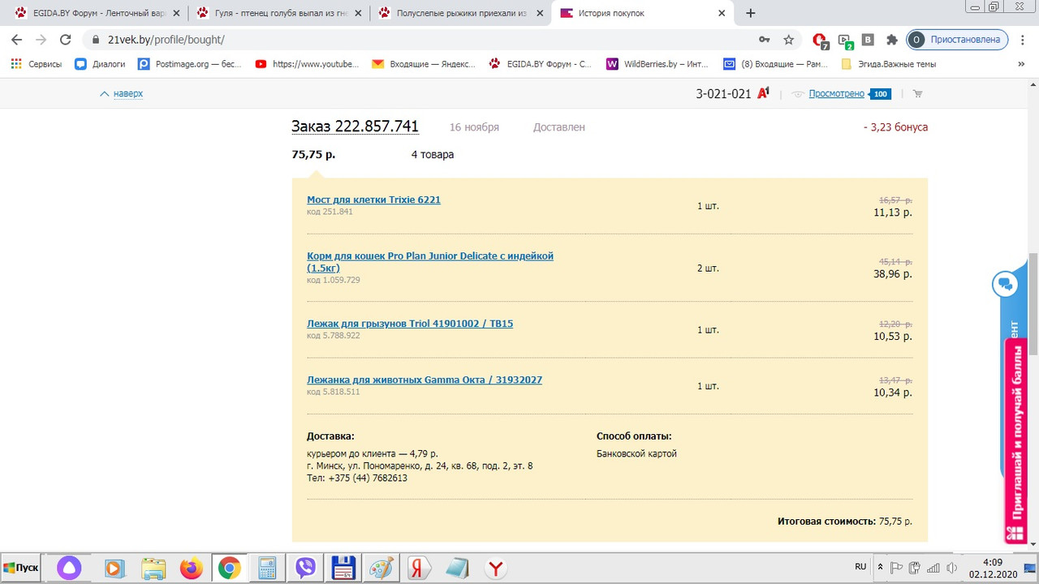
Task: Open the calculator in the taskbar
Action: (267, 569)
